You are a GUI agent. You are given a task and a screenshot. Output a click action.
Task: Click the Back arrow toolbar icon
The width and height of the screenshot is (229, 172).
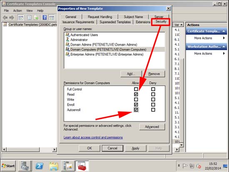tap(5, 18)
